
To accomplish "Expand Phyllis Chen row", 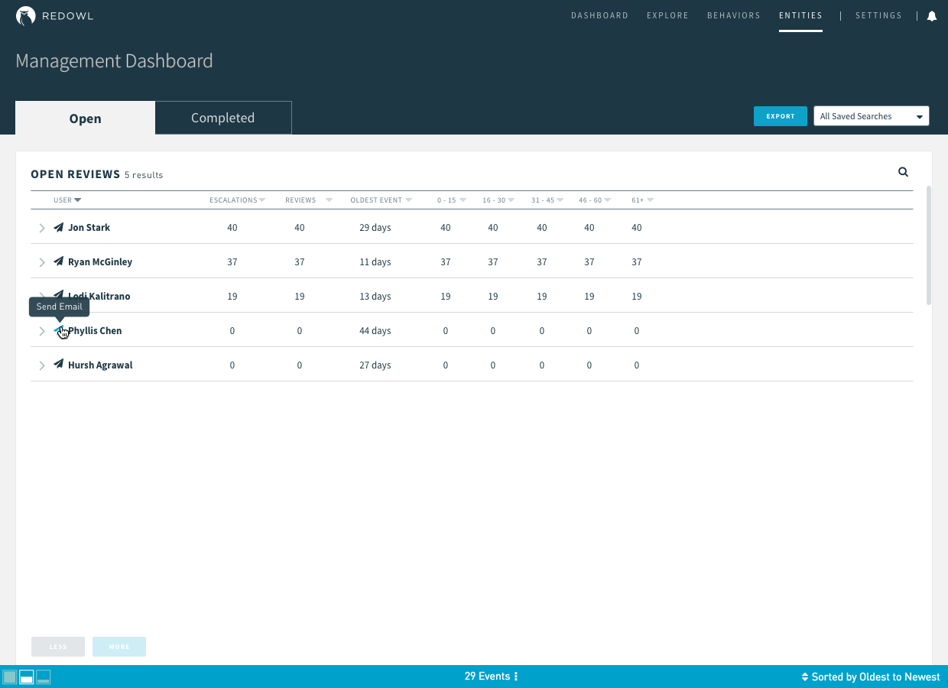I will (42, 331).
